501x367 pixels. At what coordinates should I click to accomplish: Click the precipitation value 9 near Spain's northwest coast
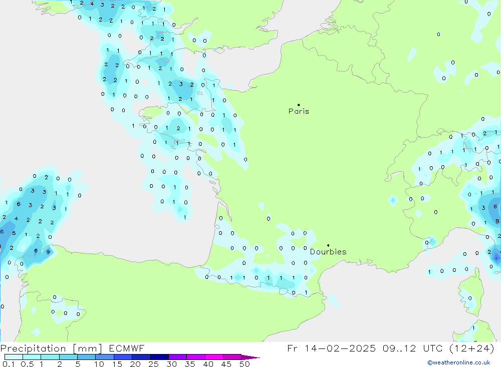[48, 252]
